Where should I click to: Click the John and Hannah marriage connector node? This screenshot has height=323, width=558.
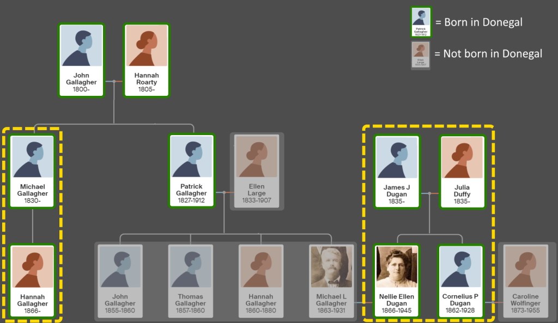coord(114,82)
